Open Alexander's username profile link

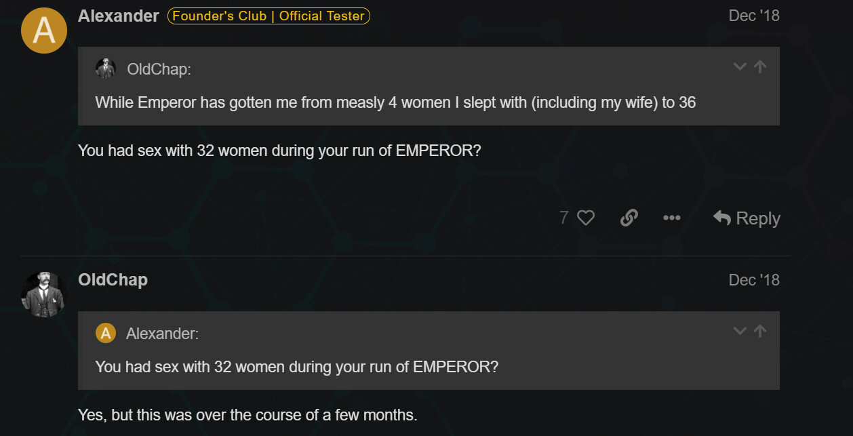pyautogui.click(x=119, y=16)
